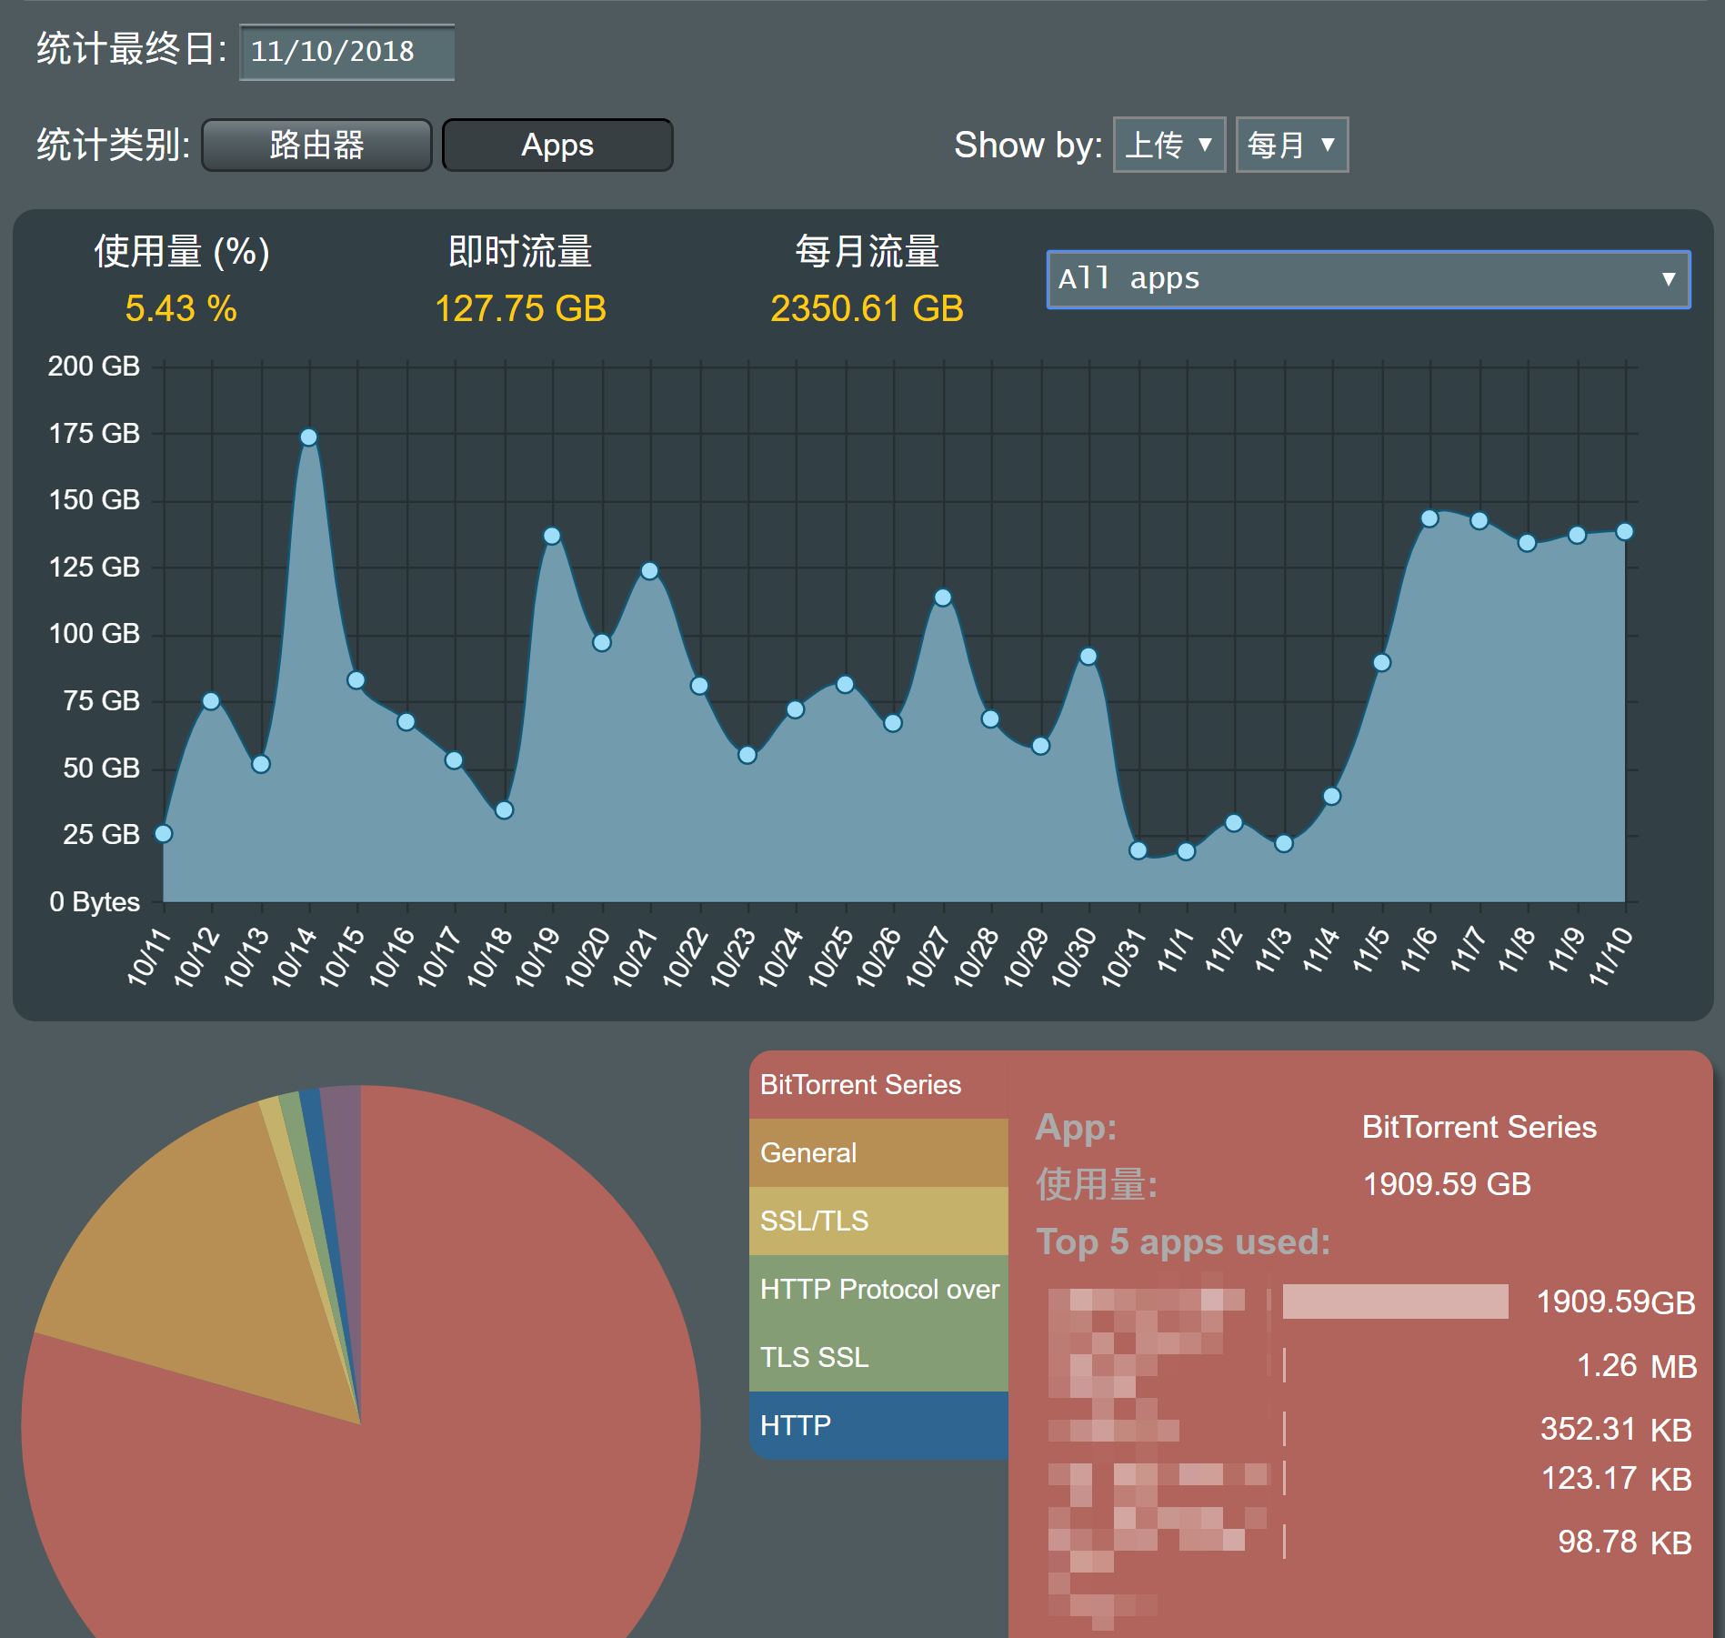Select BitTorrent Series in the app list
This screenshot has height=1638, width=1725.
pos(878,1085)
